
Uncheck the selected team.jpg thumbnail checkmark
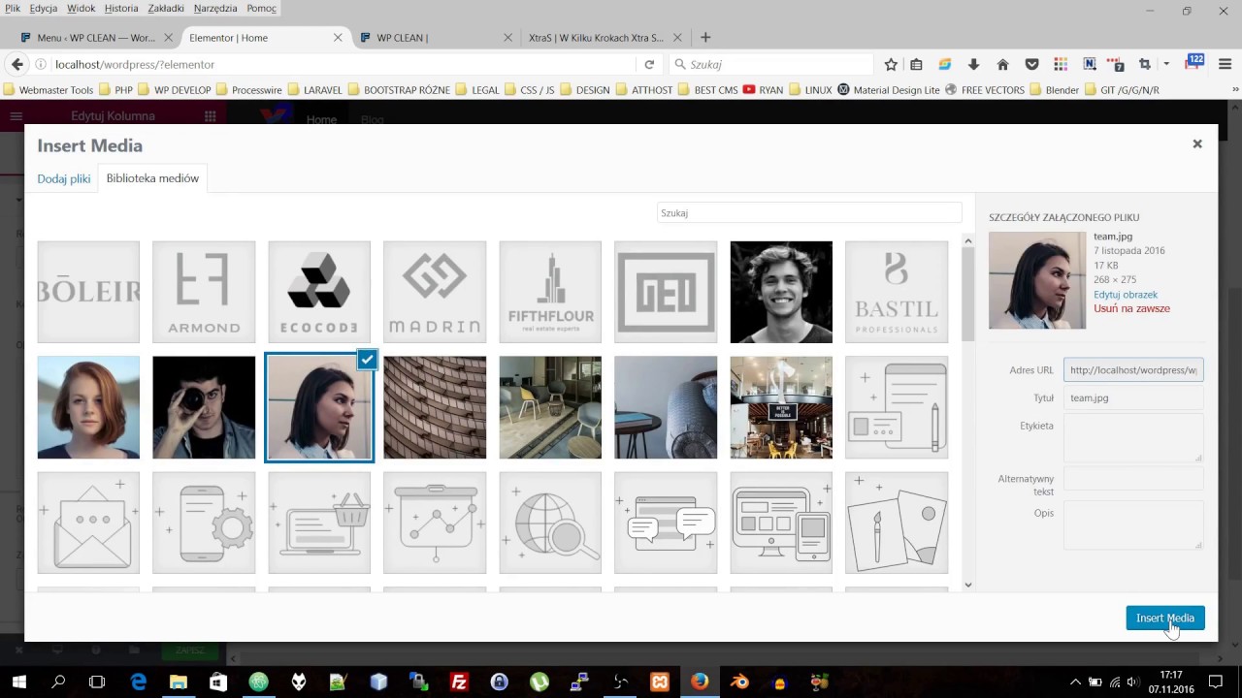(x=367, y=360)
